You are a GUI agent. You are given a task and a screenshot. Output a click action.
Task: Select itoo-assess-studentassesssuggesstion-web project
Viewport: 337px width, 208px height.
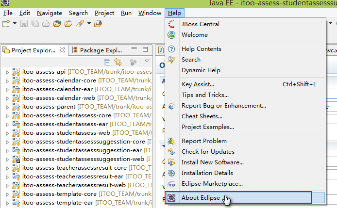point(83,159)
